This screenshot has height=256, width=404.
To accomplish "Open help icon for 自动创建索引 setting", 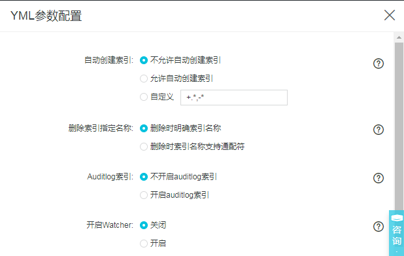I will [379, 64].
